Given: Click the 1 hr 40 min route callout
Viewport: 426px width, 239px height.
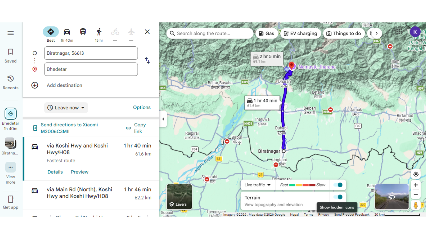Looking at the screenshot, I should tap(262, 103).
